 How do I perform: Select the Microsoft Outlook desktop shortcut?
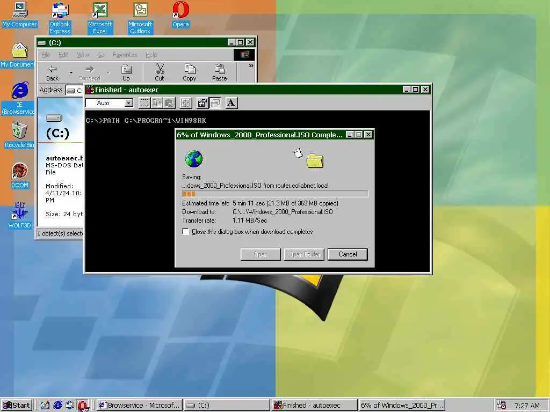pyautogui.click(x=140, y=18)
